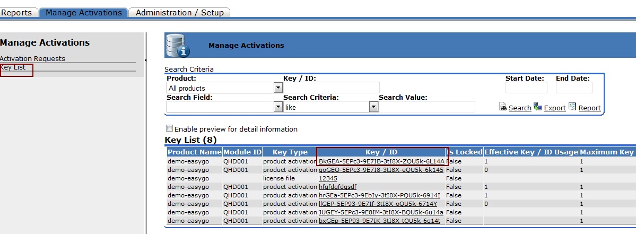Click the Report icon
This screenshot has height=234, width=636.
pos(572,107)
